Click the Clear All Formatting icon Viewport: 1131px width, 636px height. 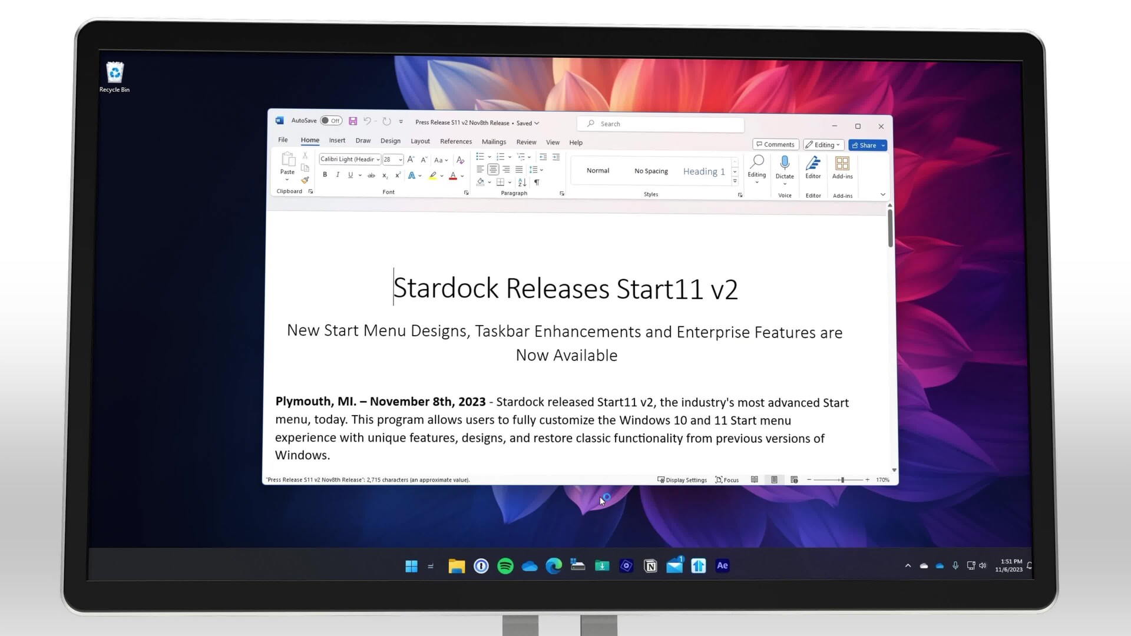coord(460,160)
